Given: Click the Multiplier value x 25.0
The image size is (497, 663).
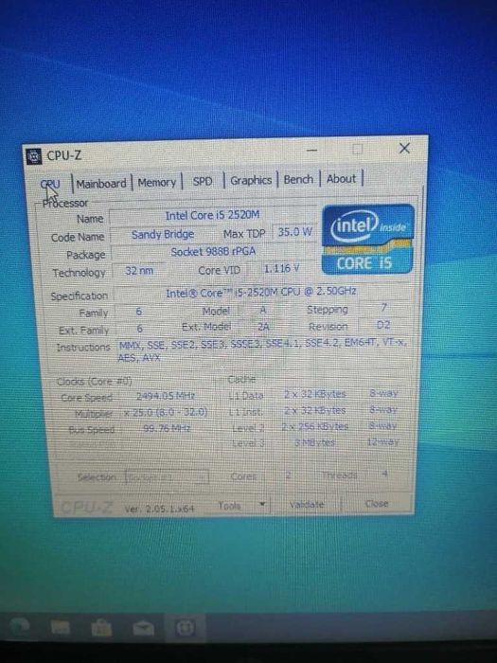Looking at the screenshot, I should (166, 412).
